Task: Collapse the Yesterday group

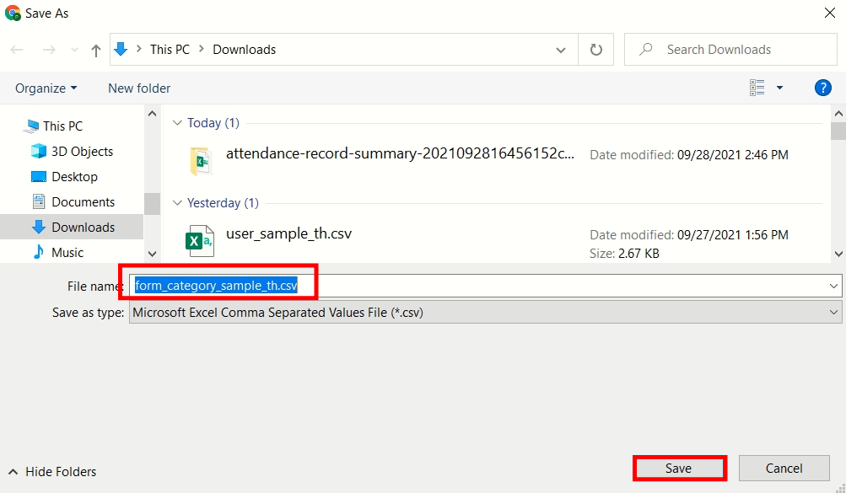Action: click(177, 203)
